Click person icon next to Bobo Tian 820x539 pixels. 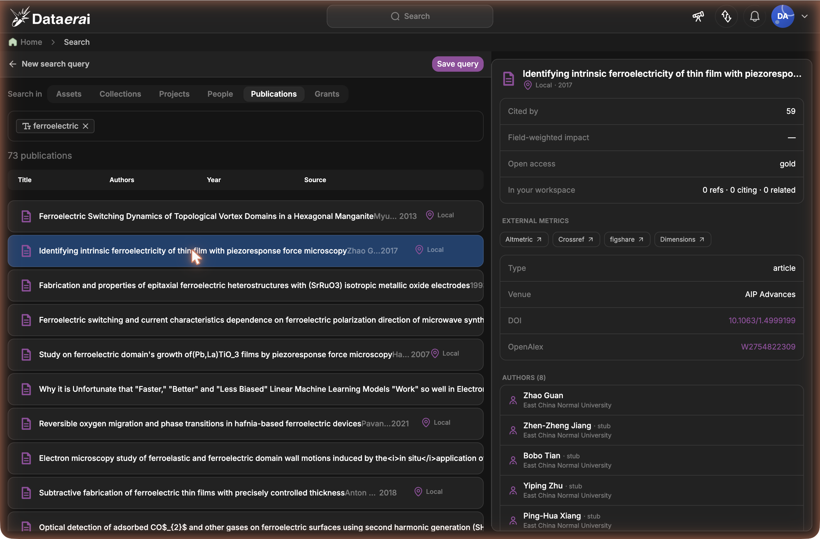[x=513, y=461]
